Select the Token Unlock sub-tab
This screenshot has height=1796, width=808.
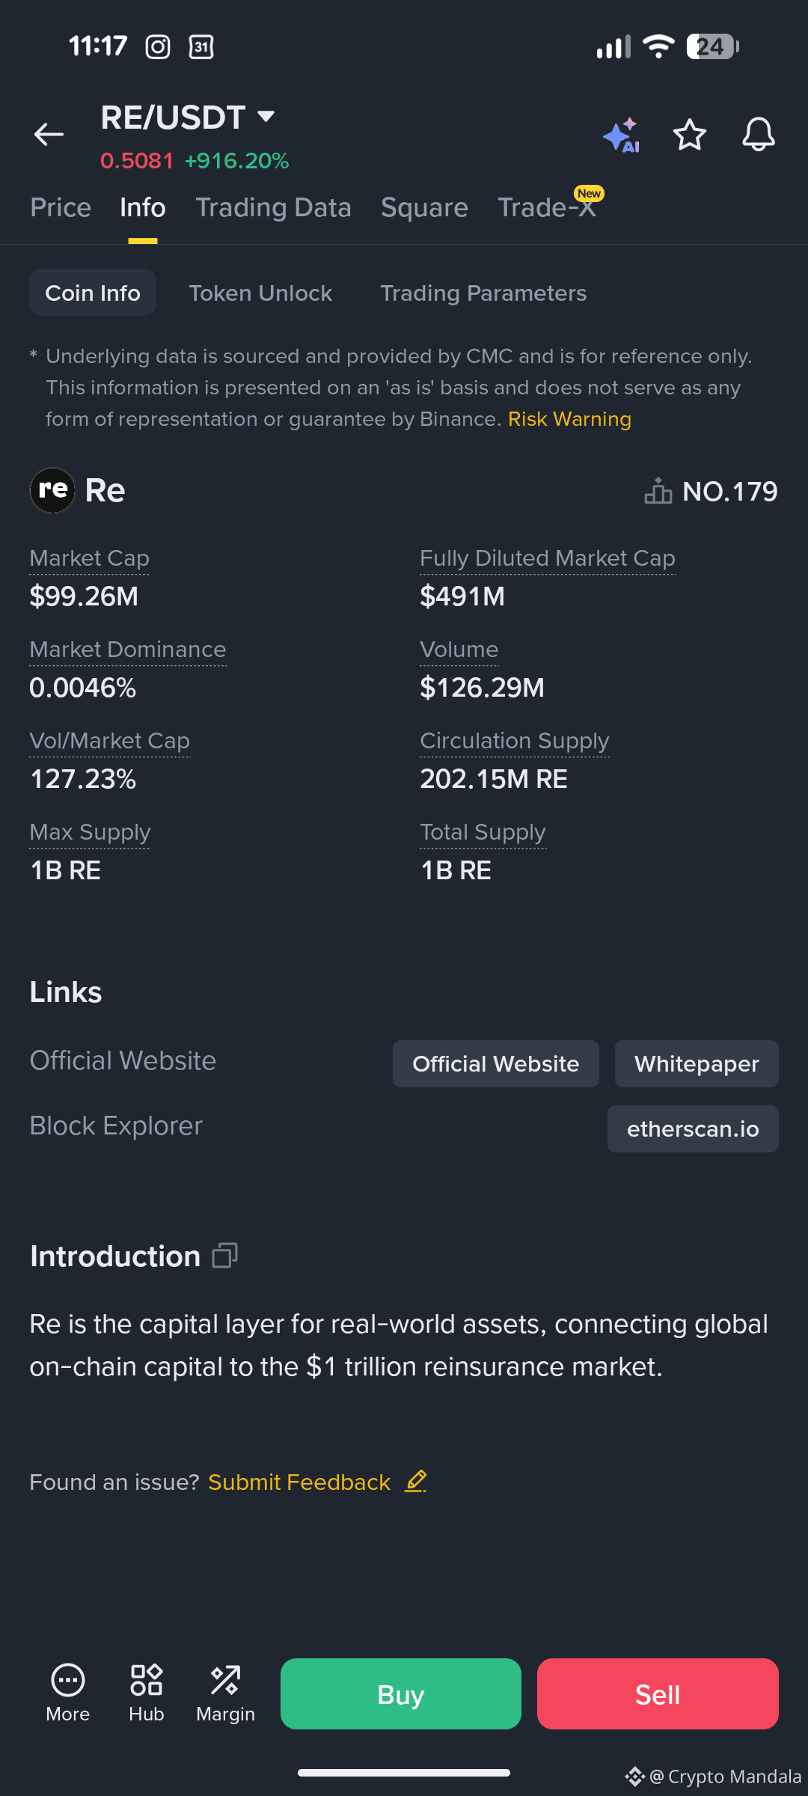click(260, 293)
